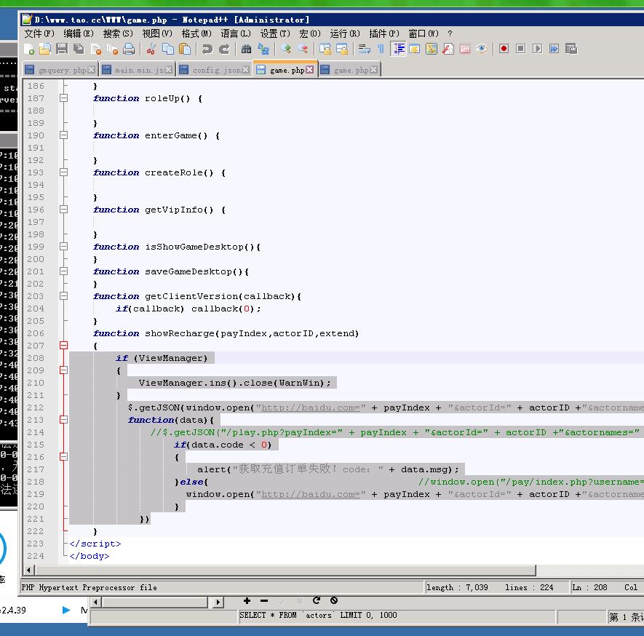The width and height of the screenshot is (644, 636).
Task: Toggle synchronized vertical scrolling
Action: (325, 49)
